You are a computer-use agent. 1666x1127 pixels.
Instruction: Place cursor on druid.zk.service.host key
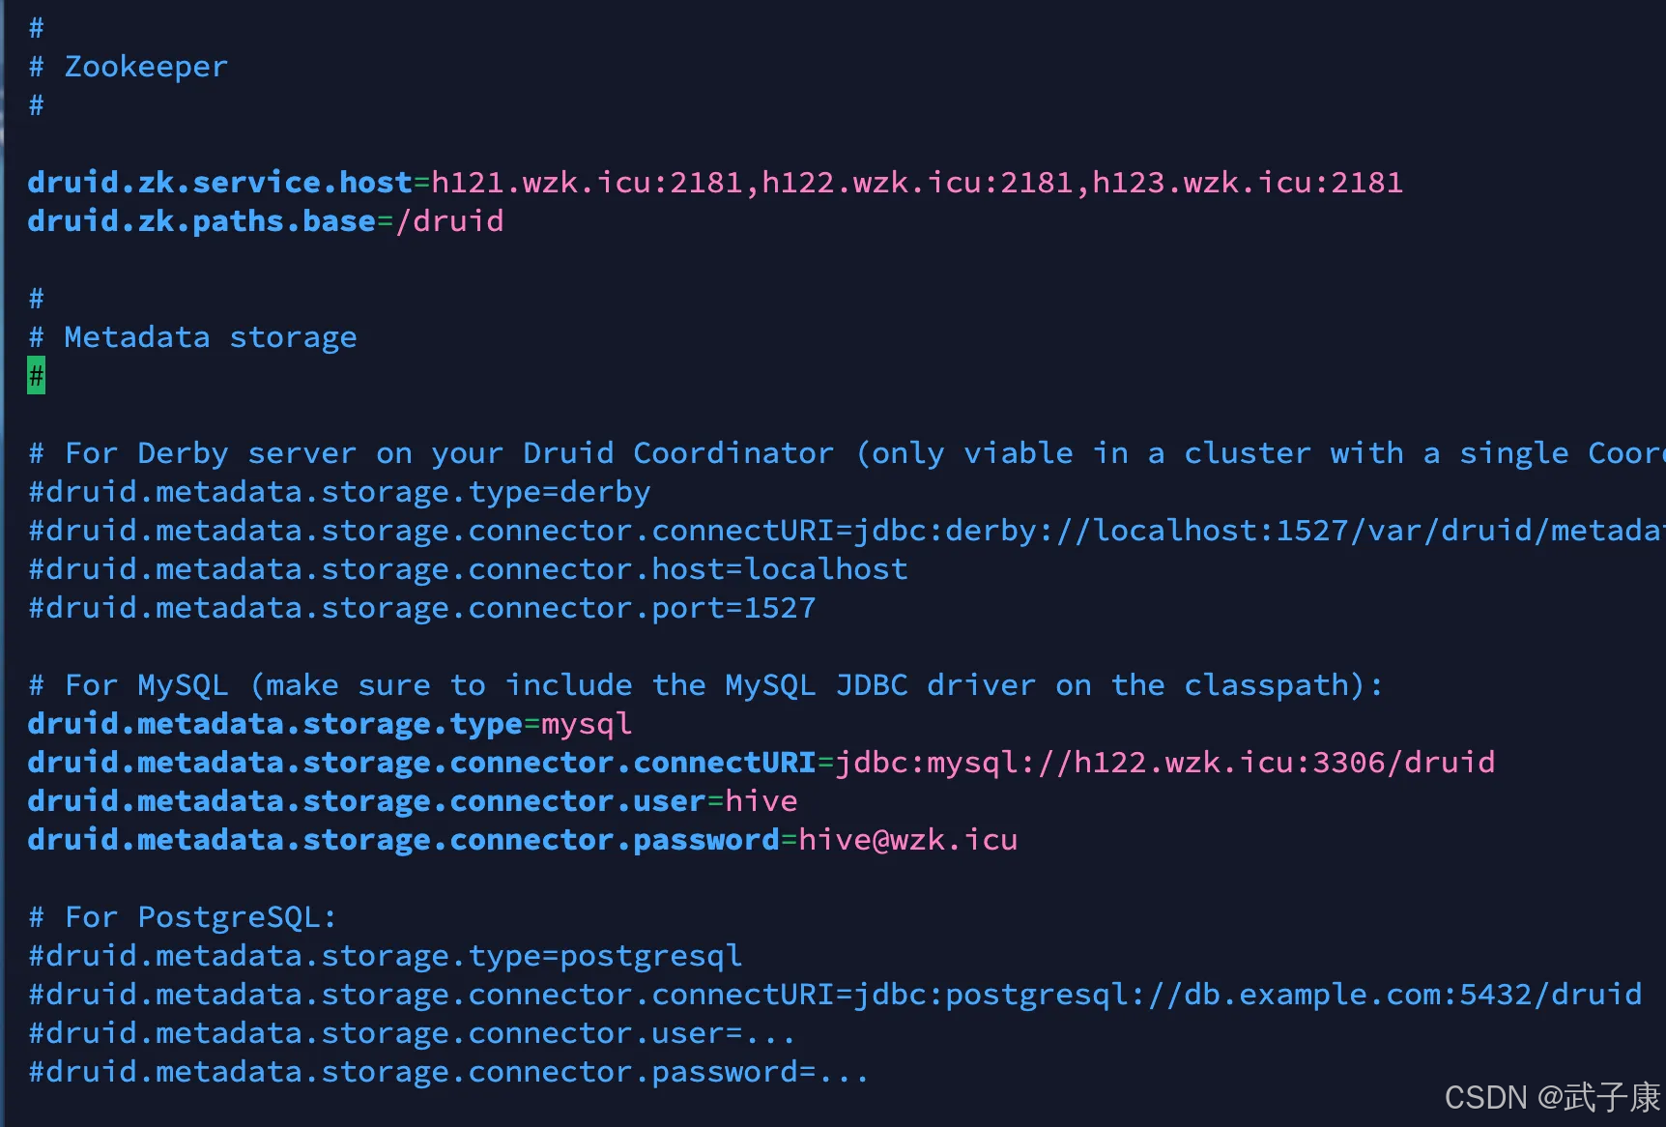[219, 183]
